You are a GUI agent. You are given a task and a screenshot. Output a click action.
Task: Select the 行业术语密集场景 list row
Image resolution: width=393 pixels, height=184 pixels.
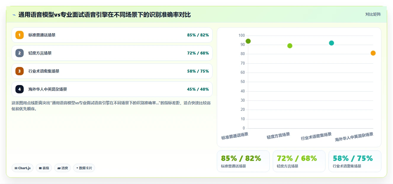point(112,71)
